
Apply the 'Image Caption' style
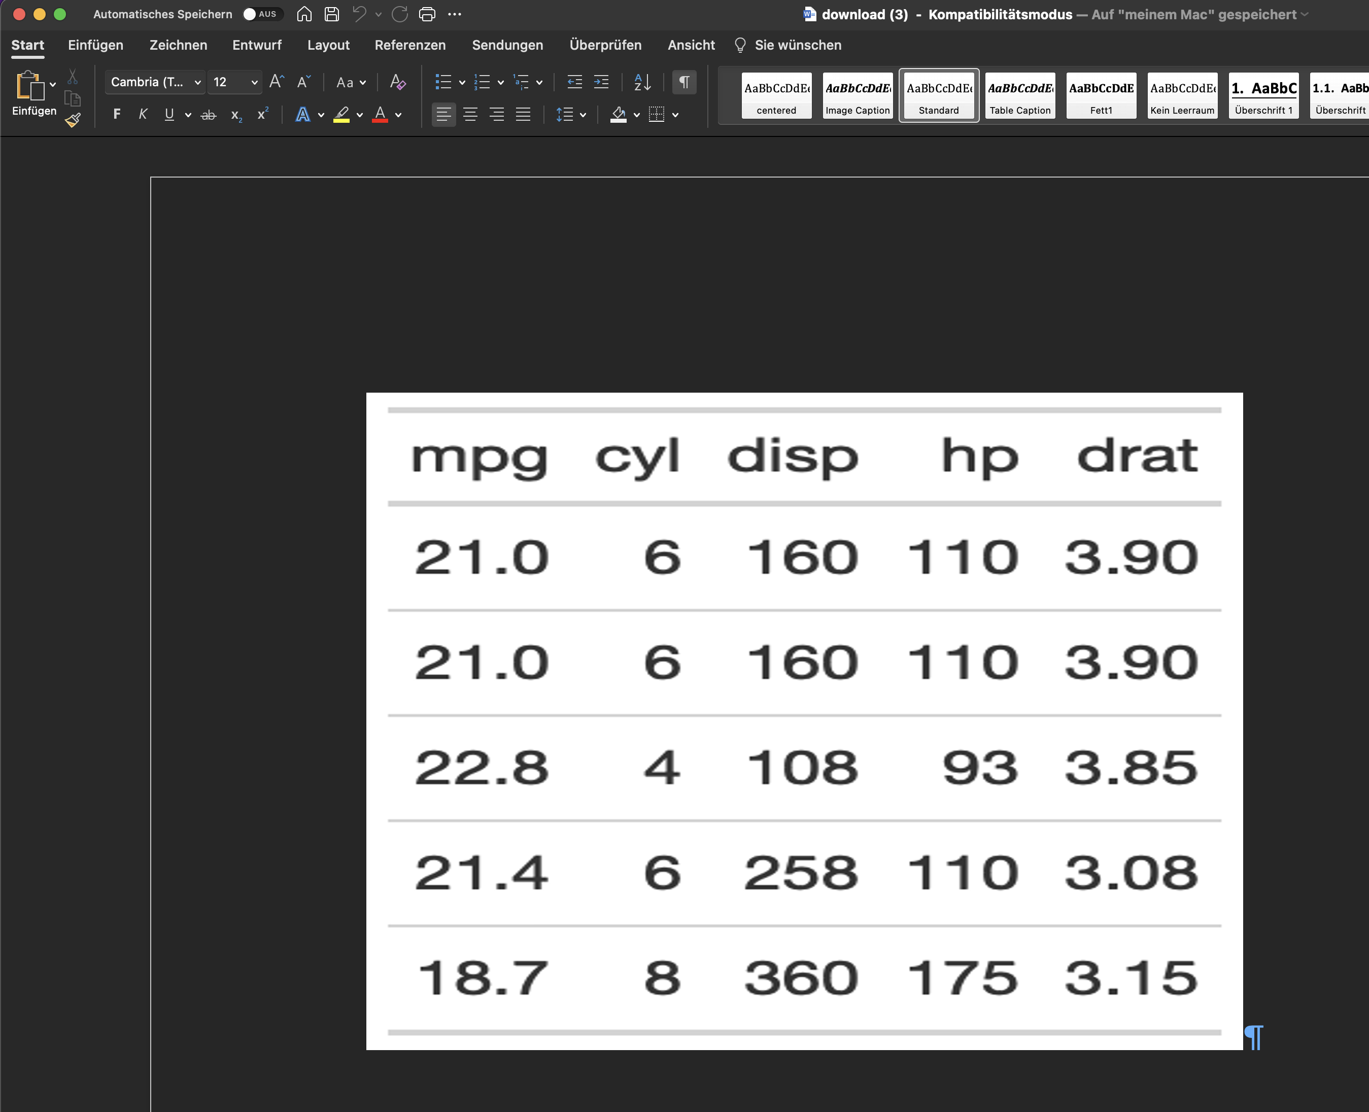[x=858, y=95]
